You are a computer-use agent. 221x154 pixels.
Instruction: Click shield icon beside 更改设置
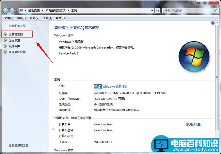[x=187, y=124]
